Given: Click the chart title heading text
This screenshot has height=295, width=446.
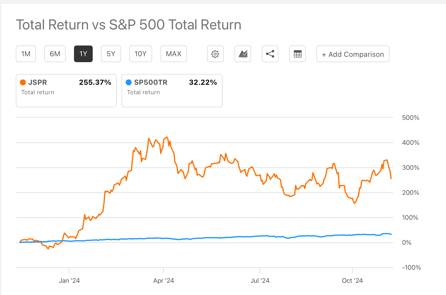Looking at the screenshot, I should (x=128, y=25).
